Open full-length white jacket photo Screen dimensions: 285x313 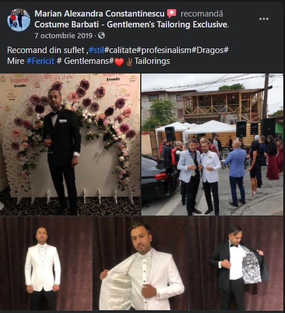[x=46, y=263]
